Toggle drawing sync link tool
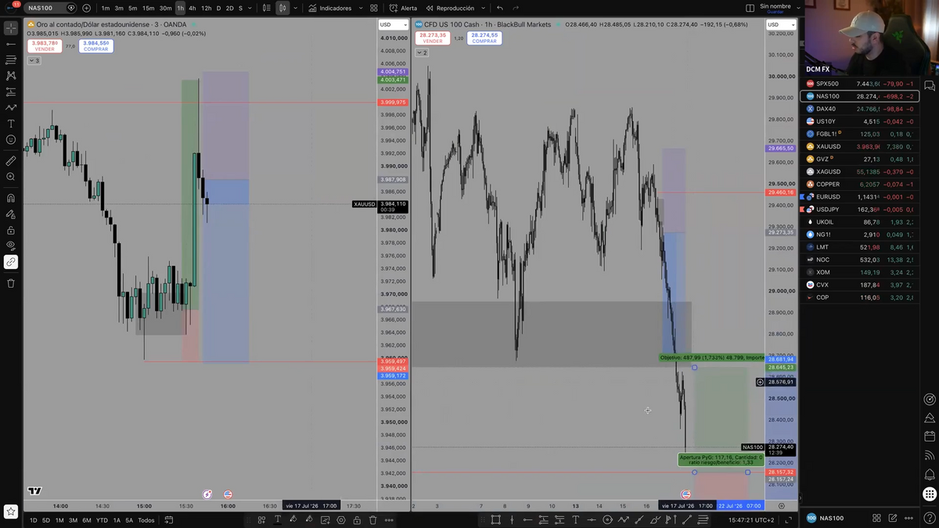This screenshot has width=939, height=528. [11, 262]
